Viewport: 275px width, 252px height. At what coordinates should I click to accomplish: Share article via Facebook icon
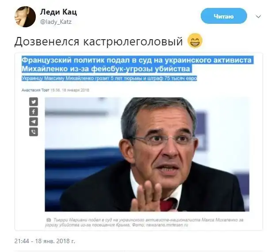click(34, 111)
